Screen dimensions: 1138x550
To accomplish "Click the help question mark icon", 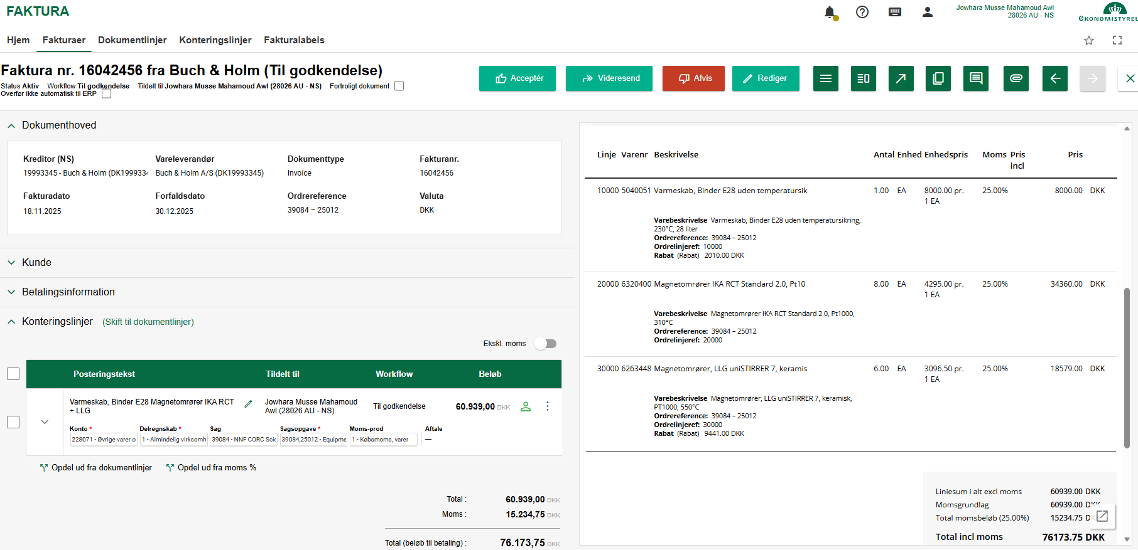I will pyautogui.click(x=862, y=12).
